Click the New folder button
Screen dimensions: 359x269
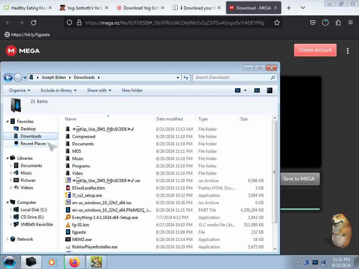click(132, 90)
